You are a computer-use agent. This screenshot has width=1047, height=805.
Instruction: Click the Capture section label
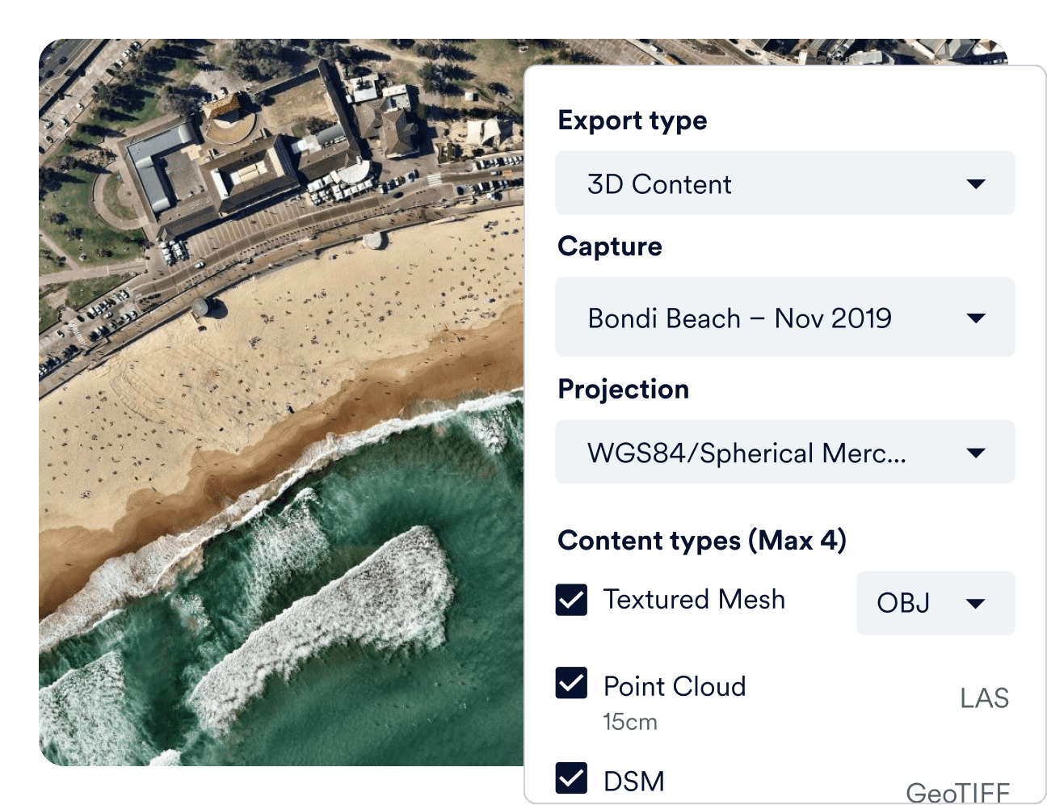[610, 247]
